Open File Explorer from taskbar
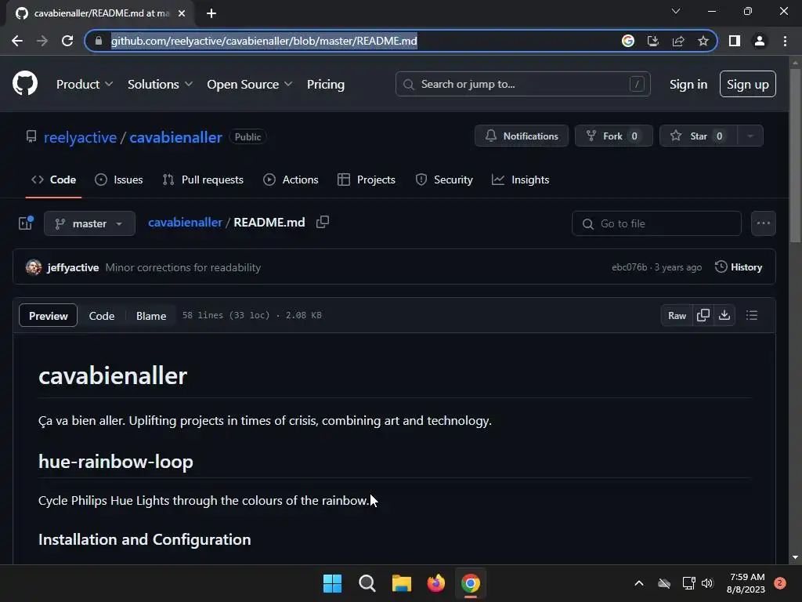The height and width of the screenshot is (602, 802). pyautogui.click(x=402, y=583)
